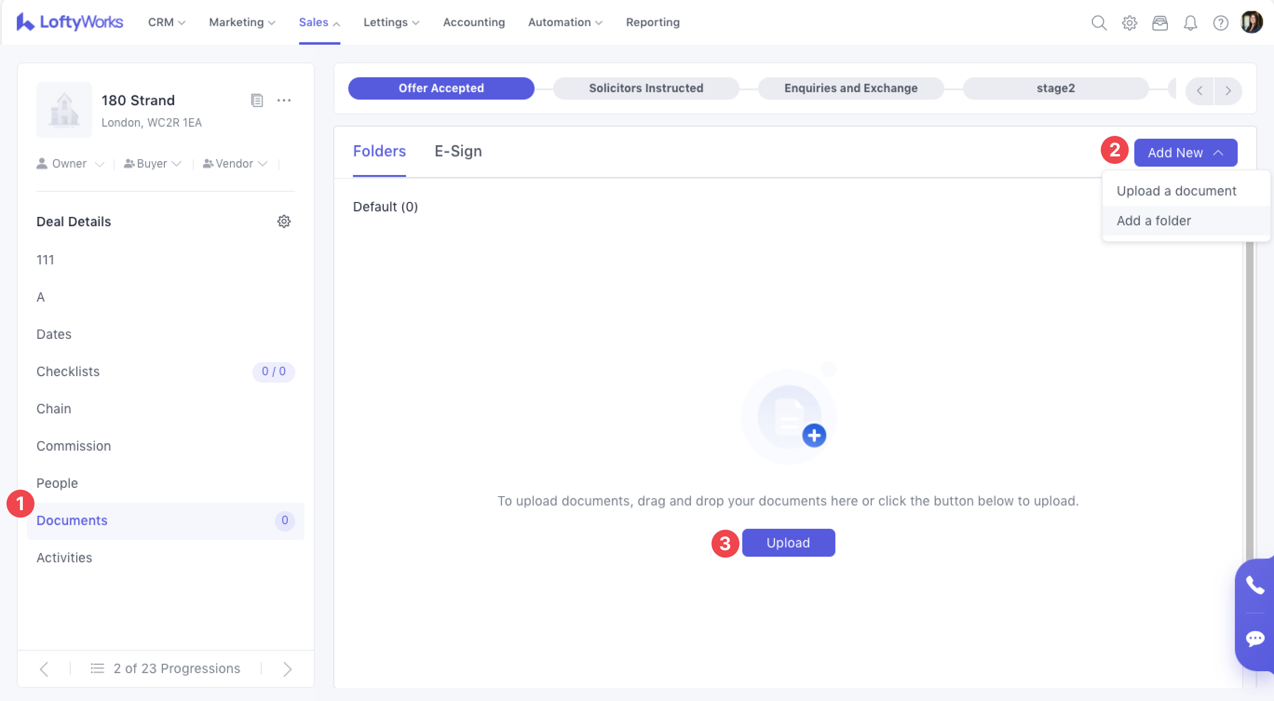Open the Checklists section

point(68,371)
